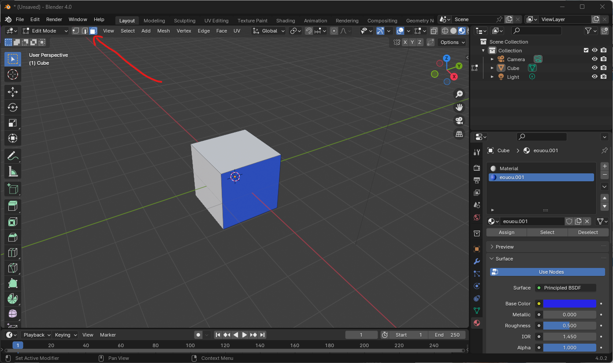Screen dimensions: 613x363
Task: Open the Render menu
Action: [x=54, y=19]
